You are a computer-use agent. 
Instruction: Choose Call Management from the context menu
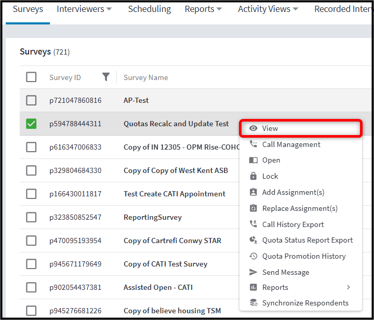click(301, 144)
